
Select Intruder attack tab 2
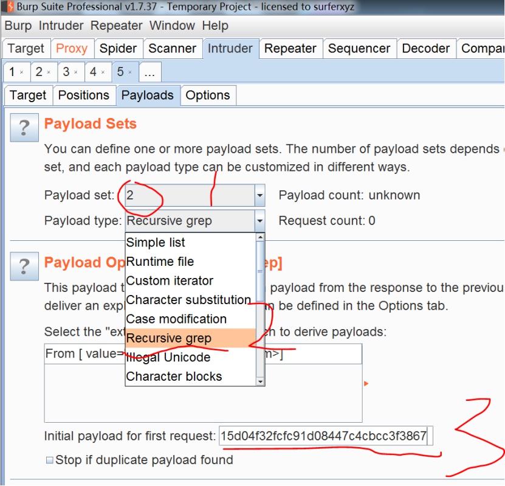click(x=40, y=72)
